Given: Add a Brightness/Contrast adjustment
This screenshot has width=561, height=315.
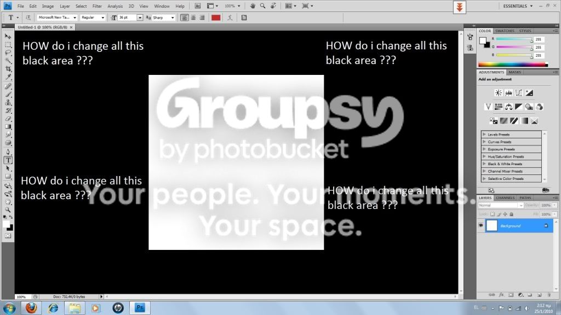Looking at the screenshot, I should tap(499, 93).
